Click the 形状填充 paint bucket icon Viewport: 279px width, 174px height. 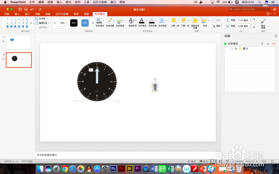tap(99, 21)
